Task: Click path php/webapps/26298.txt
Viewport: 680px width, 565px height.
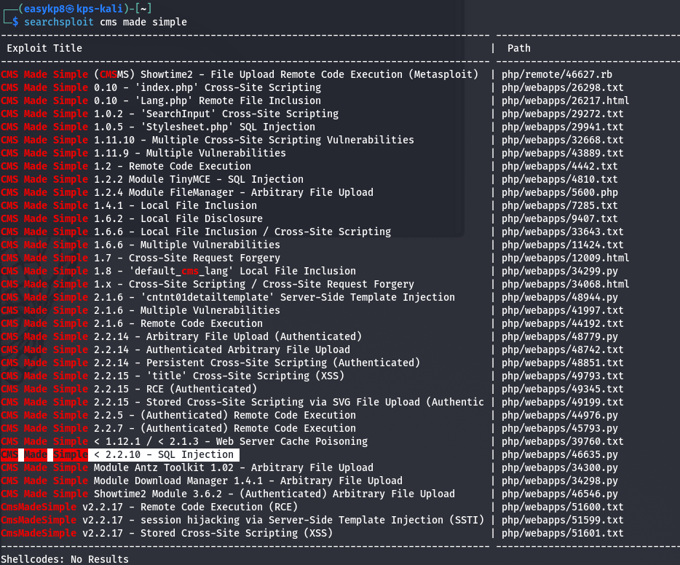Action: coord(563,87)
